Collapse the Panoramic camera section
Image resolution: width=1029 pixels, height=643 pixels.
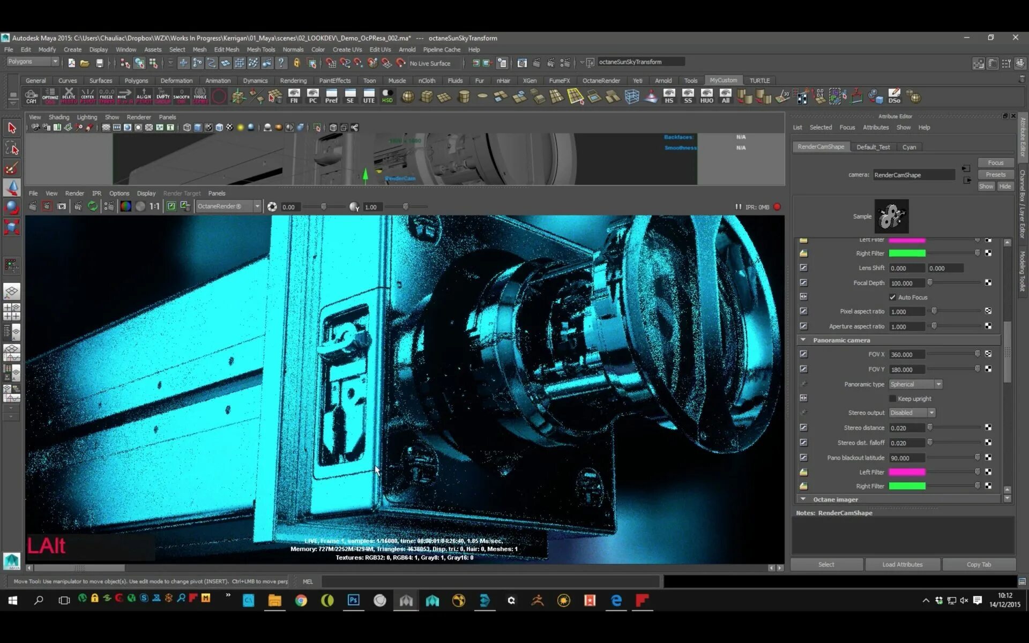[803, 340]
